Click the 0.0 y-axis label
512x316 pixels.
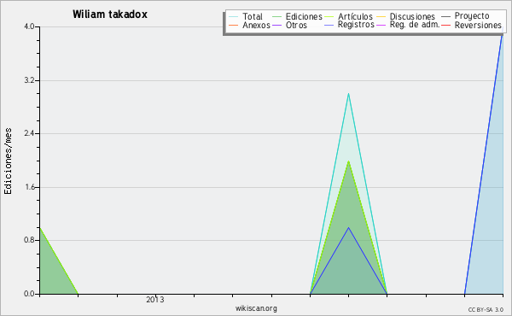point(29,294)
